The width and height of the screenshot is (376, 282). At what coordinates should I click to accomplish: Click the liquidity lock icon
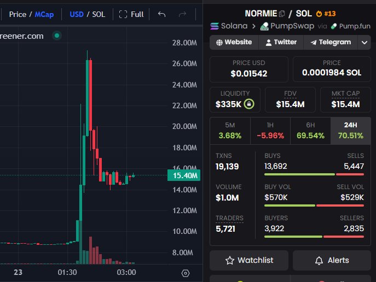click(x=249, y=104)
